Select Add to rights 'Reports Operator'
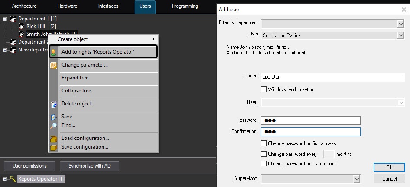This screenshot has width=410, height=187. [x=97, y=52]
